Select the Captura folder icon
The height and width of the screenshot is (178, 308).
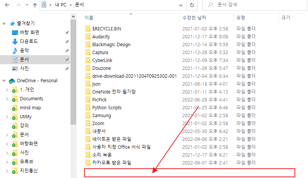[x=88, y=52]
